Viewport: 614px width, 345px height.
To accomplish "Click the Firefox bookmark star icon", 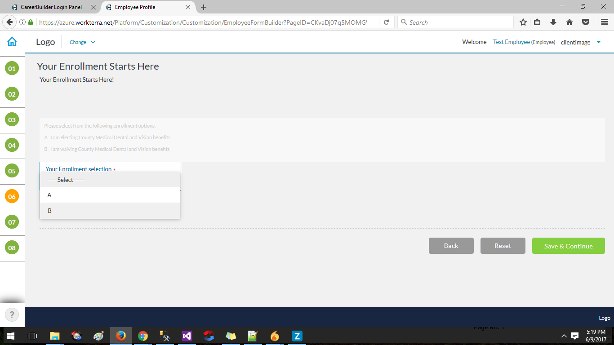I will 523,22.
